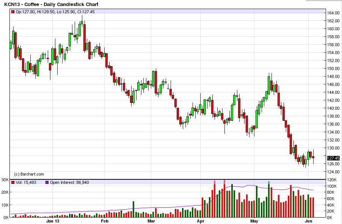Click the 100K open interest axis label

[x=331, y=186]
